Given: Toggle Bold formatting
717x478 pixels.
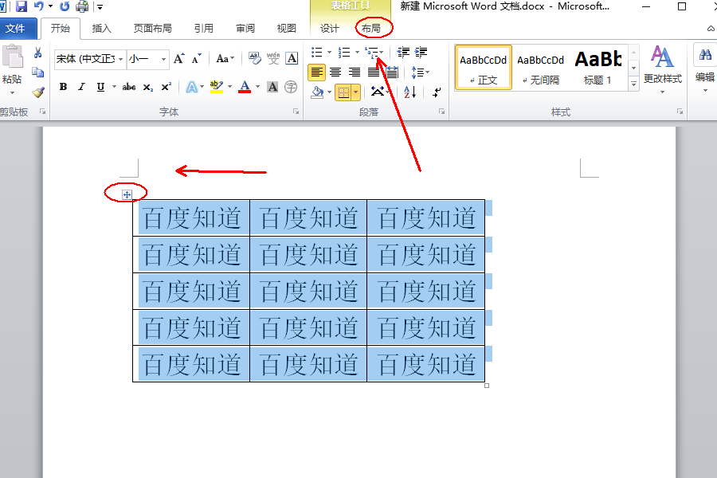Looking at the screenshot, I should click(63, 87).
